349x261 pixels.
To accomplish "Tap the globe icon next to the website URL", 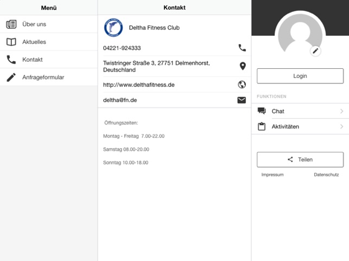I will 242,84.
